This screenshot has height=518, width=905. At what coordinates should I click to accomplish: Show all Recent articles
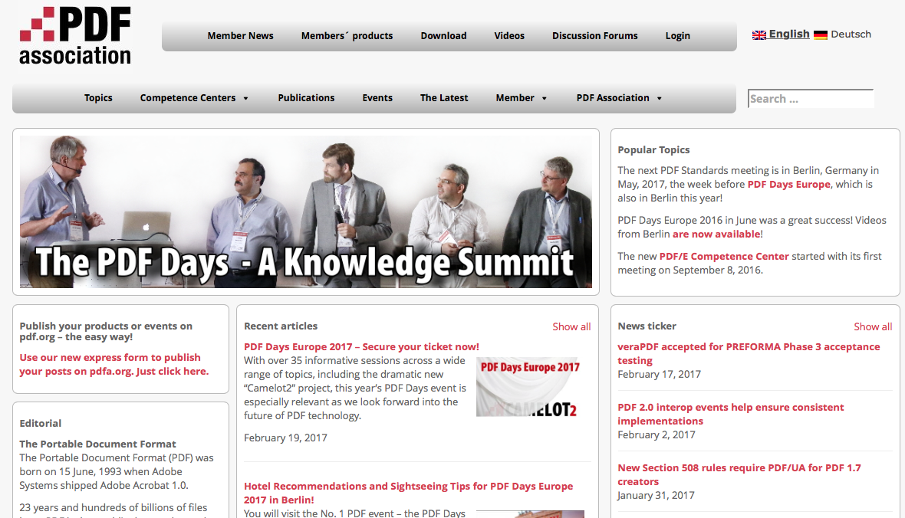pos(571,326)
